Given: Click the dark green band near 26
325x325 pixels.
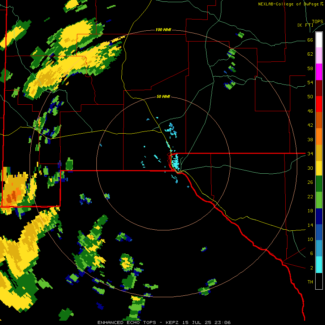Looking at the screenshot, I should (319, 184).
